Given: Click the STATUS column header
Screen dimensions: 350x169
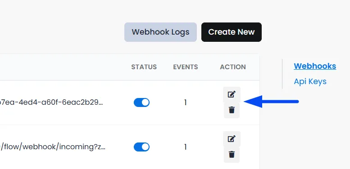Looking at the screenshot, I should 144,67.
